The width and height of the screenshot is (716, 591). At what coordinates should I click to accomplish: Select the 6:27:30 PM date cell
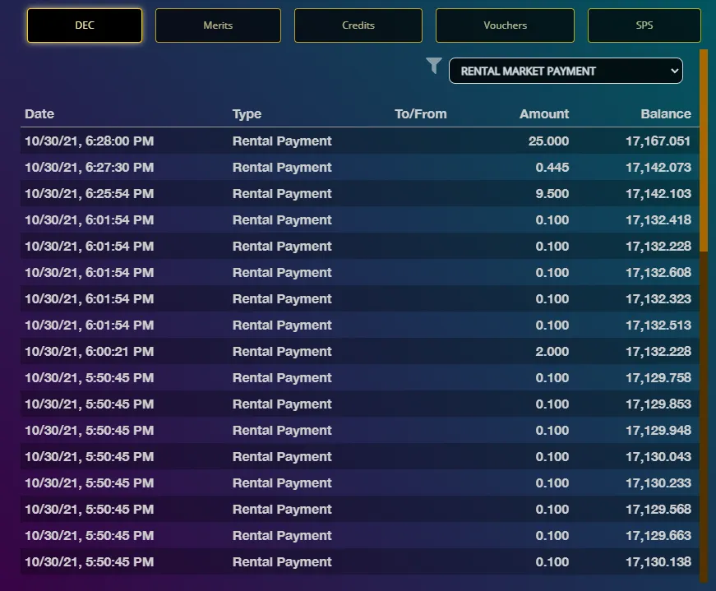point(89,168)
